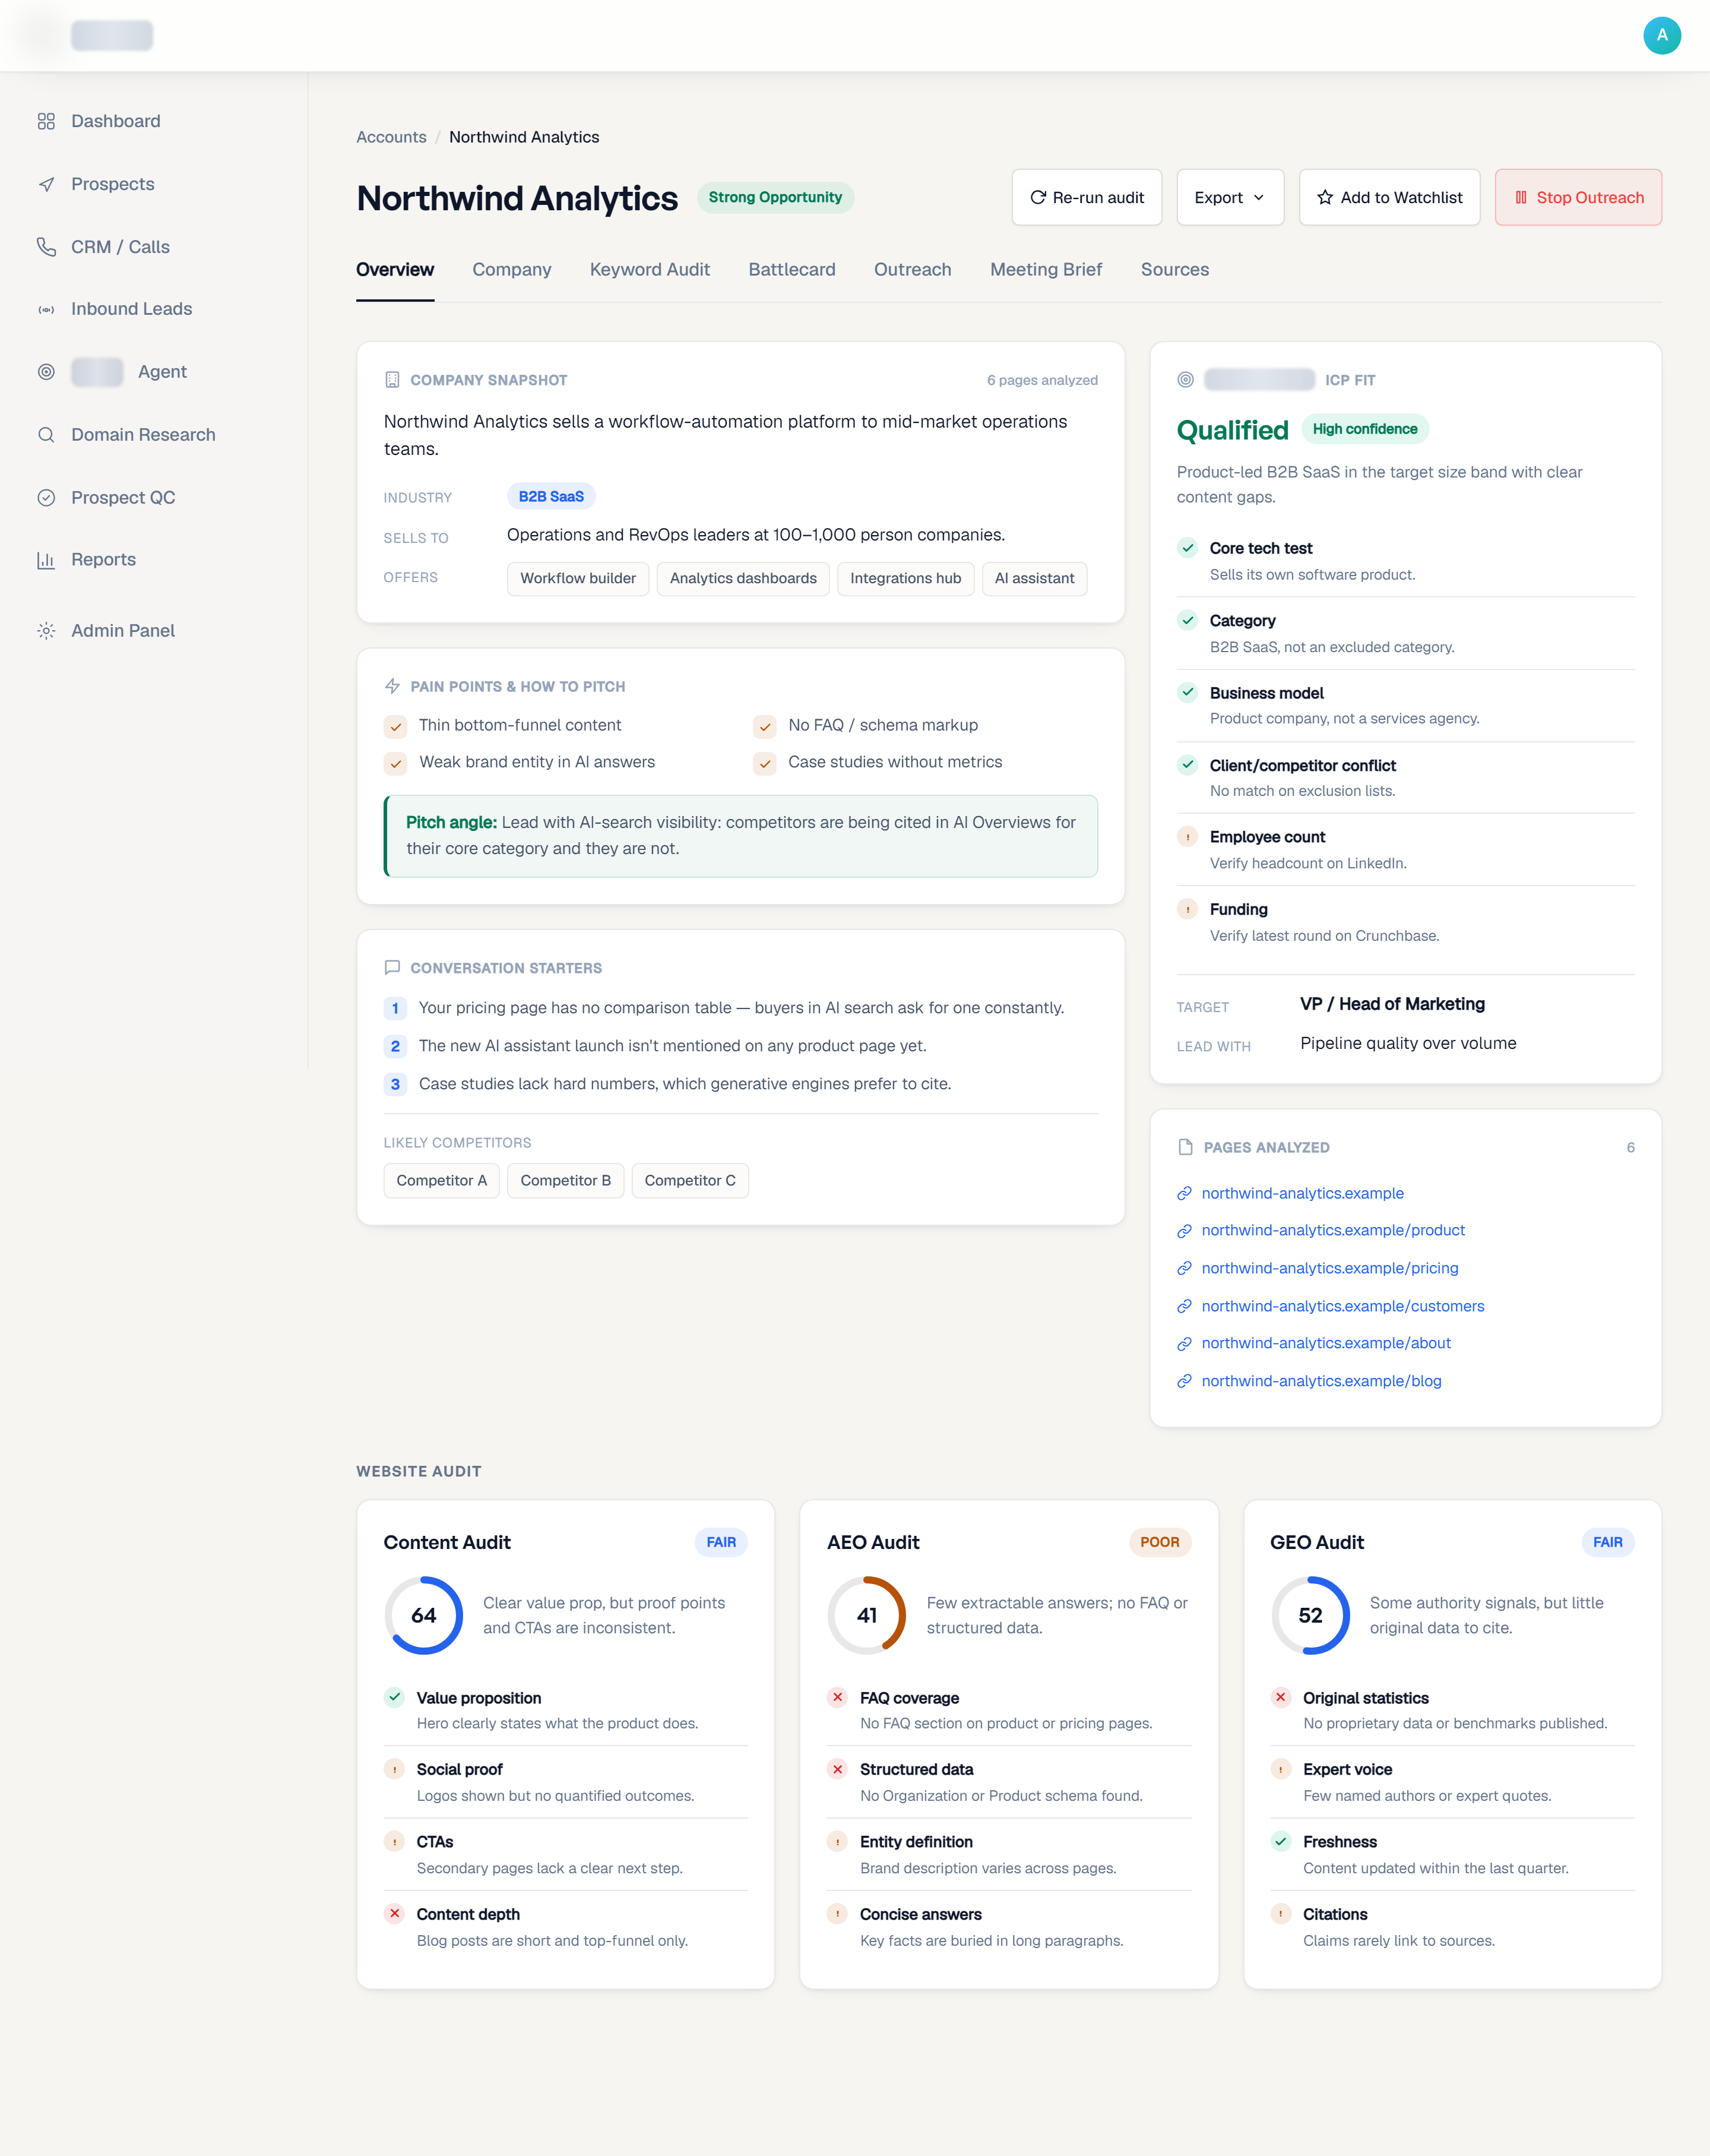Click the Prospect QC checkmark circle icon
The width and height of the screenshot is (1710, 2156).
[46, 498]
